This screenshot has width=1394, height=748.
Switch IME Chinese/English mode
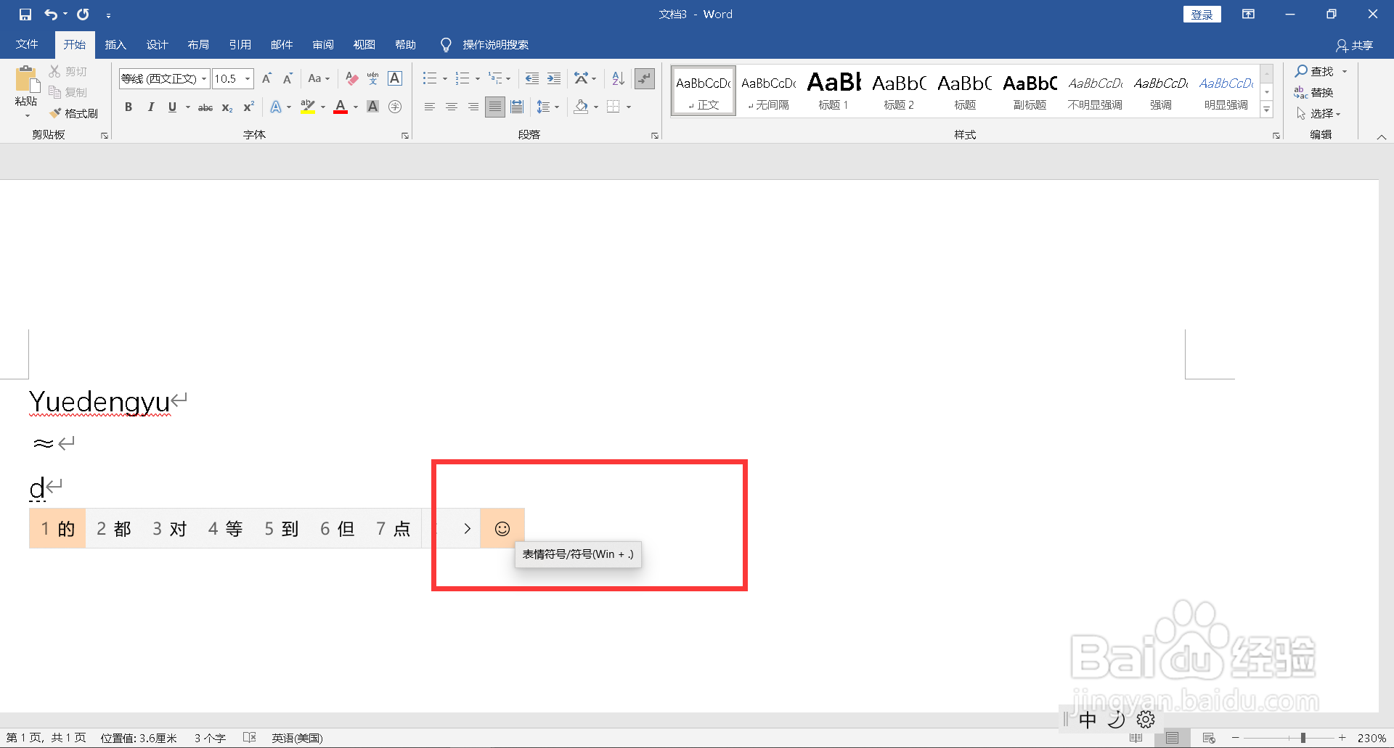(x=1088, y=719)
